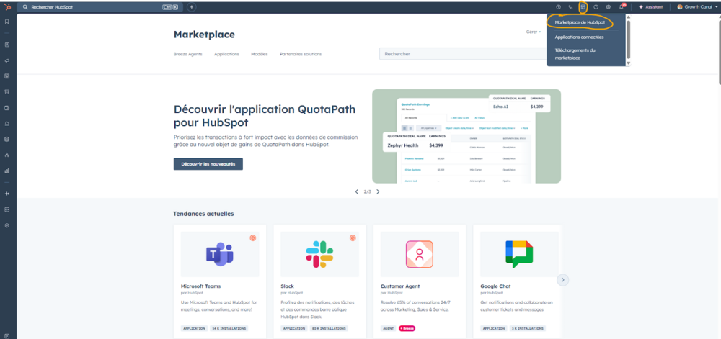Open the settings gear icon in the top bar
Screen dimensions: 721x339
point(609,7)
